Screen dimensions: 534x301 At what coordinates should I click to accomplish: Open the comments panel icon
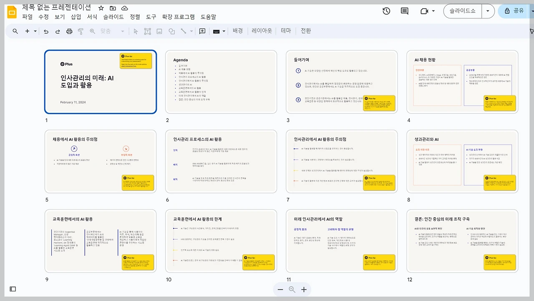point(405,11)
